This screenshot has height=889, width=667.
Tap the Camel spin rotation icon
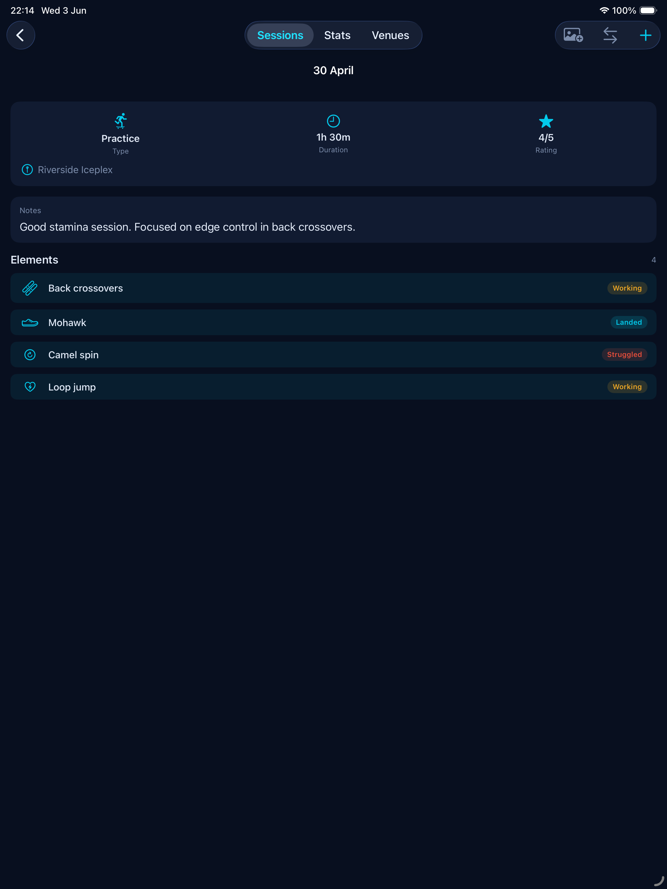click(30, 355)
